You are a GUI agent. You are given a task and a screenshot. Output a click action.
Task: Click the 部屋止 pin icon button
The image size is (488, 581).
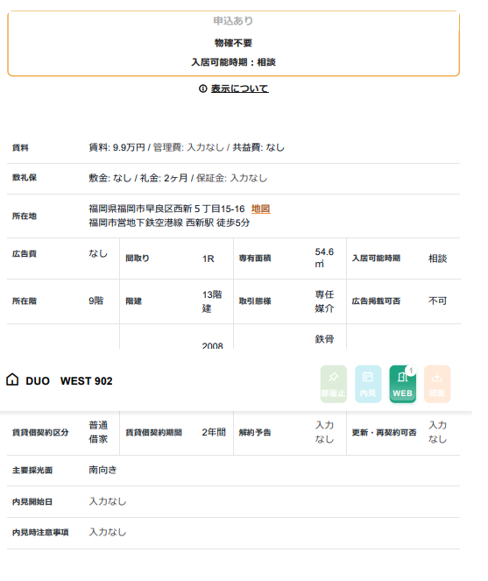[x=334, y=384]
